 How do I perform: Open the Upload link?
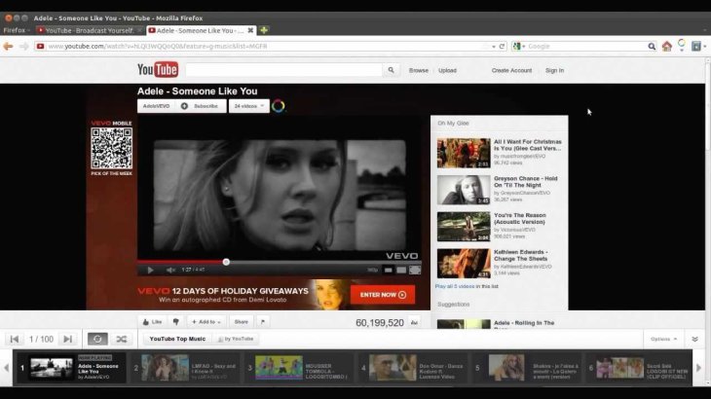point(448,71)
